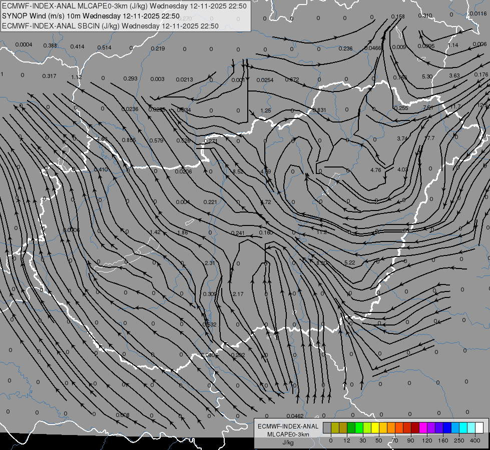Click the map value '0.410'
Screen dimensions: 490x450
point(101,170)
